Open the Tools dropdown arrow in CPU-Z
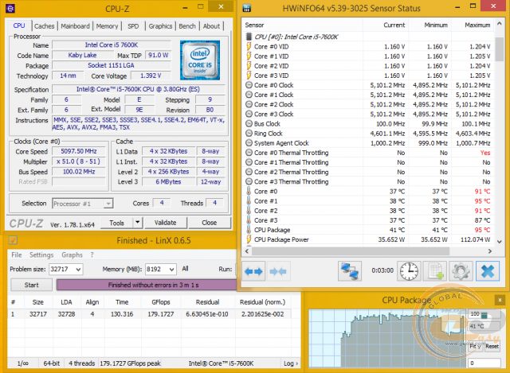This screenshot has width=510, height=373. click(x=138, y=223)
